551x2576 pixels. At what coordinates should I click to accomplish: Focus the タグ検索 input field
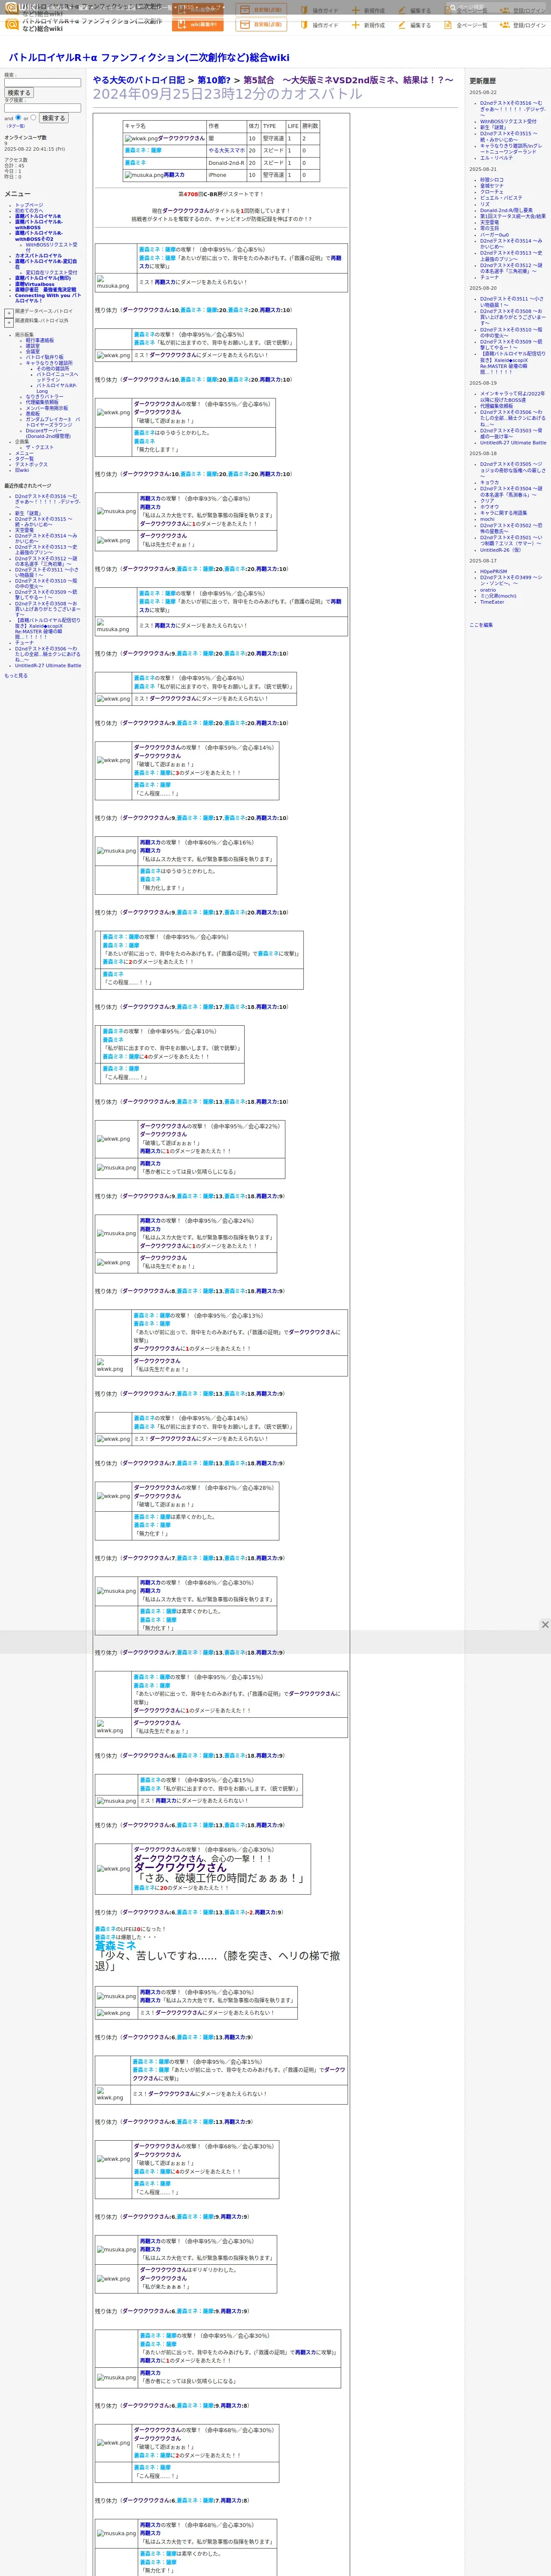pyautogui.click(x=42, y=108)
